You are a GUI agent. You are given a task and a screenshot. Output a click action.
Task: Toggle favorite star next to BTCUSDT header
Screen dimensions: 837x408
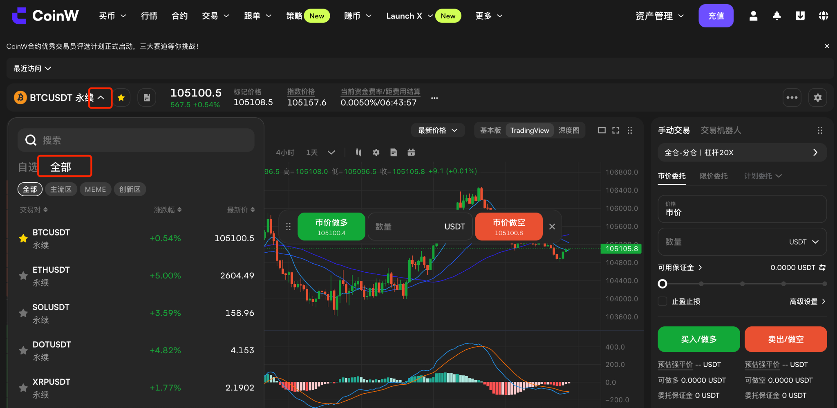121,98
